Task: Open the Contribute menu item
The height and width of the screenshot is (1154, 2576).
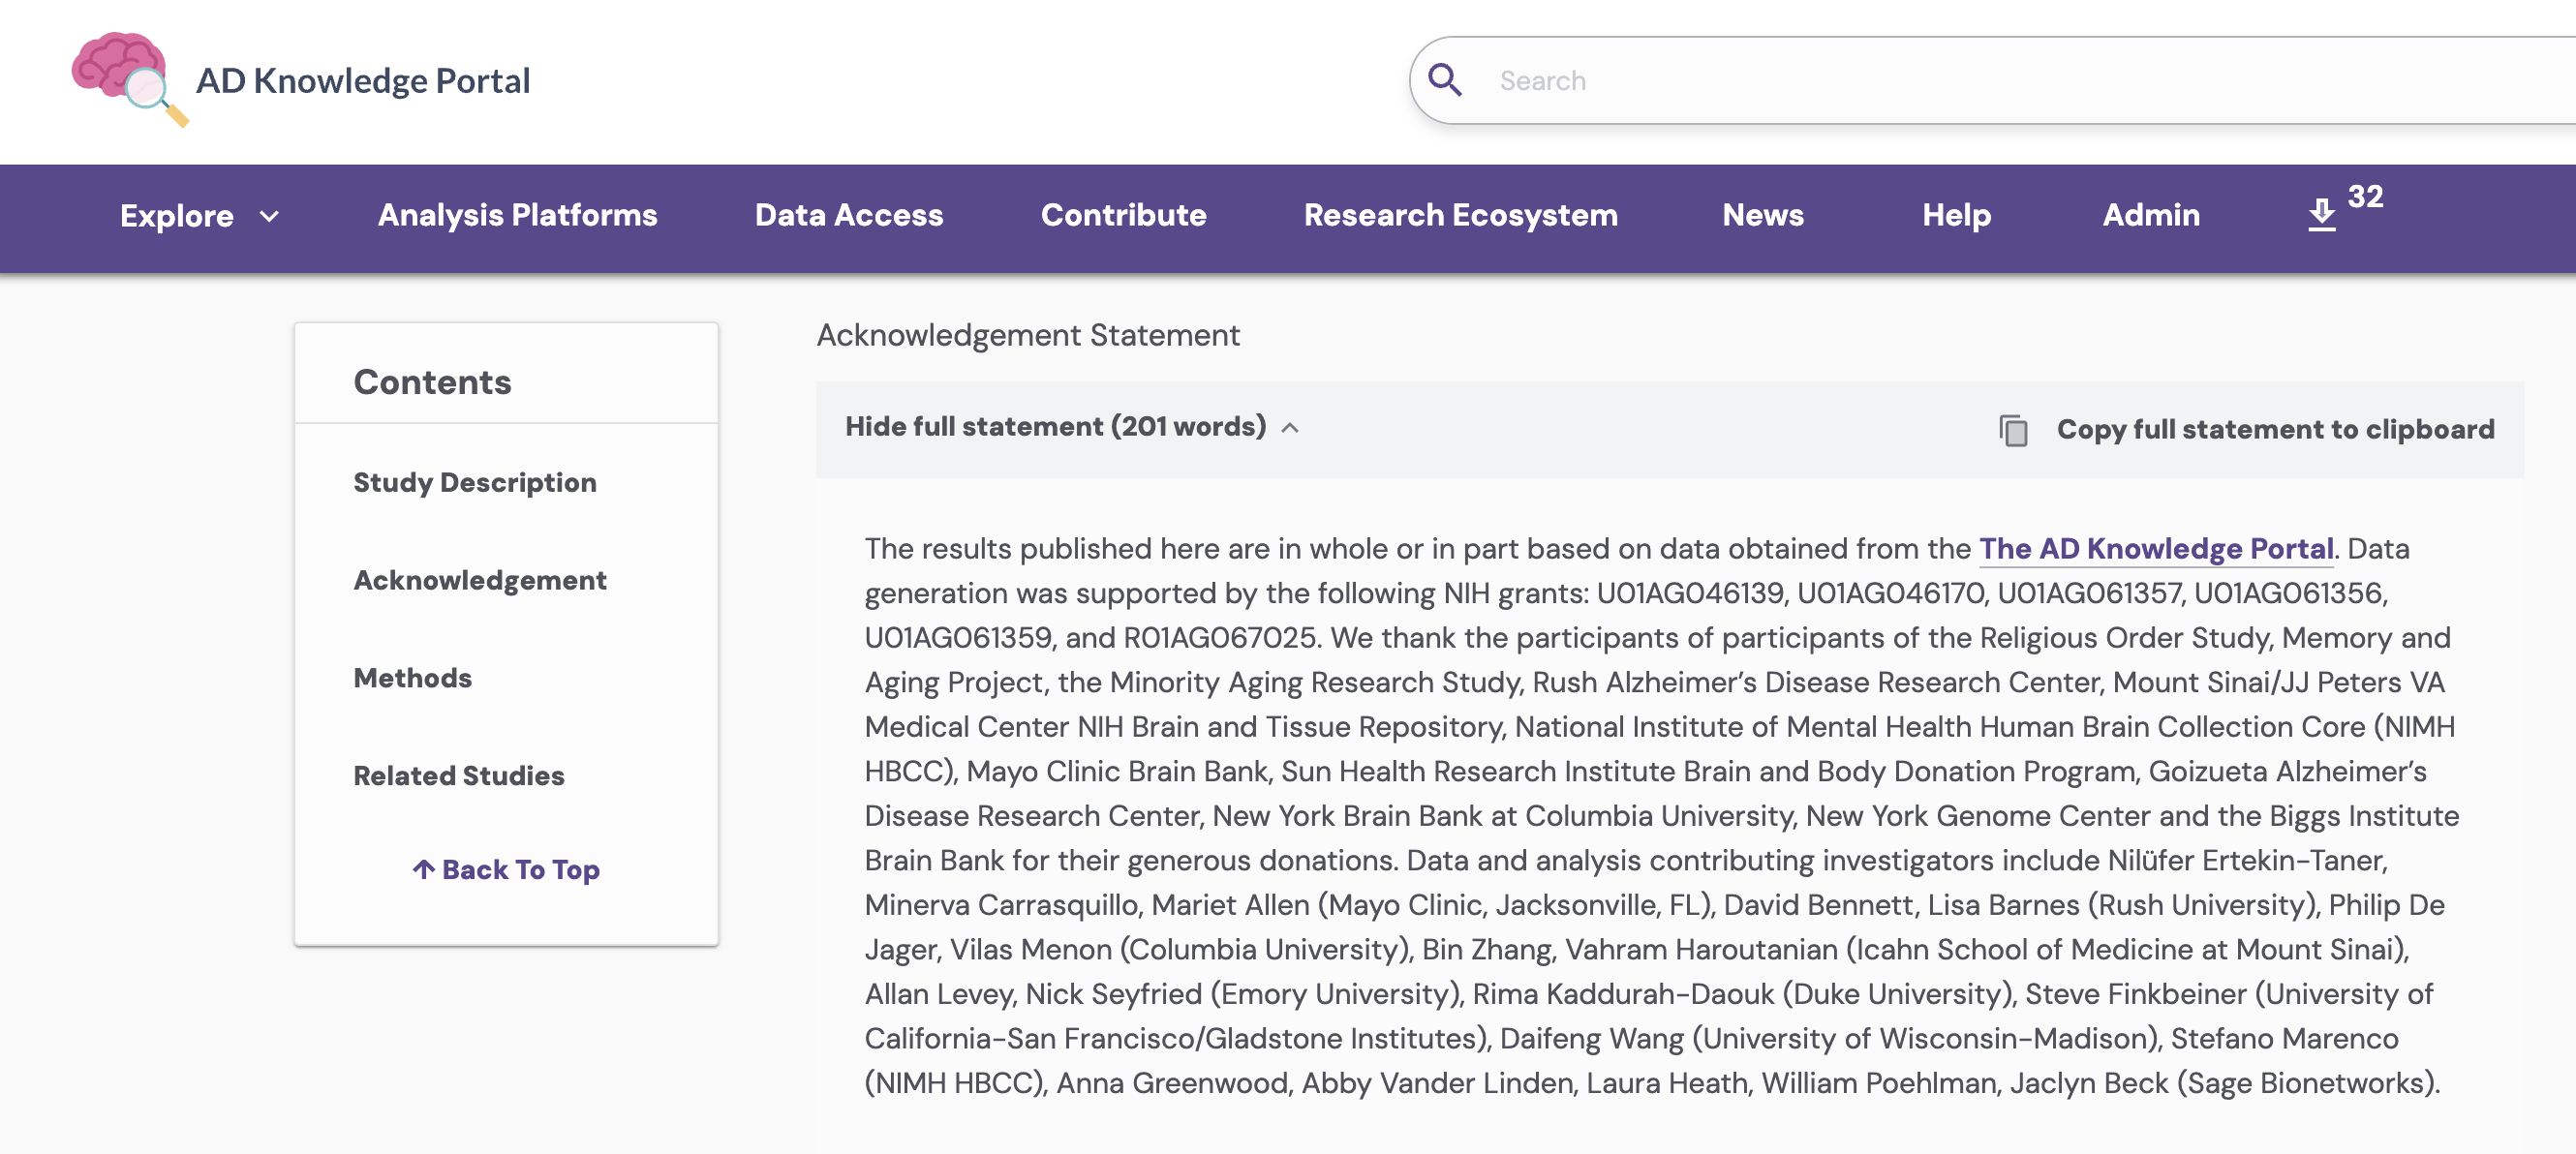Action: (1123, 215)
